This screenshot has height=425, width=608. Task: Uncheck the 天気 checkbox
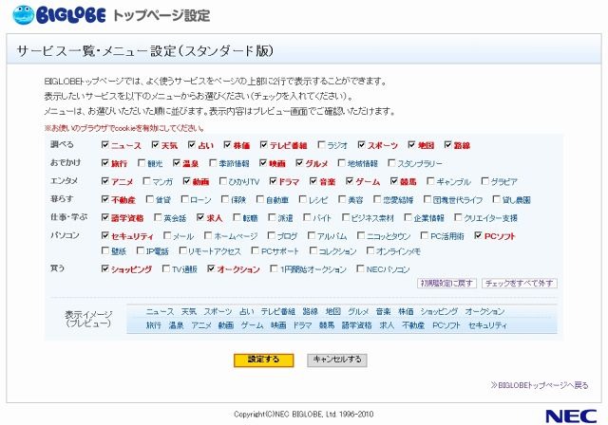155,144
